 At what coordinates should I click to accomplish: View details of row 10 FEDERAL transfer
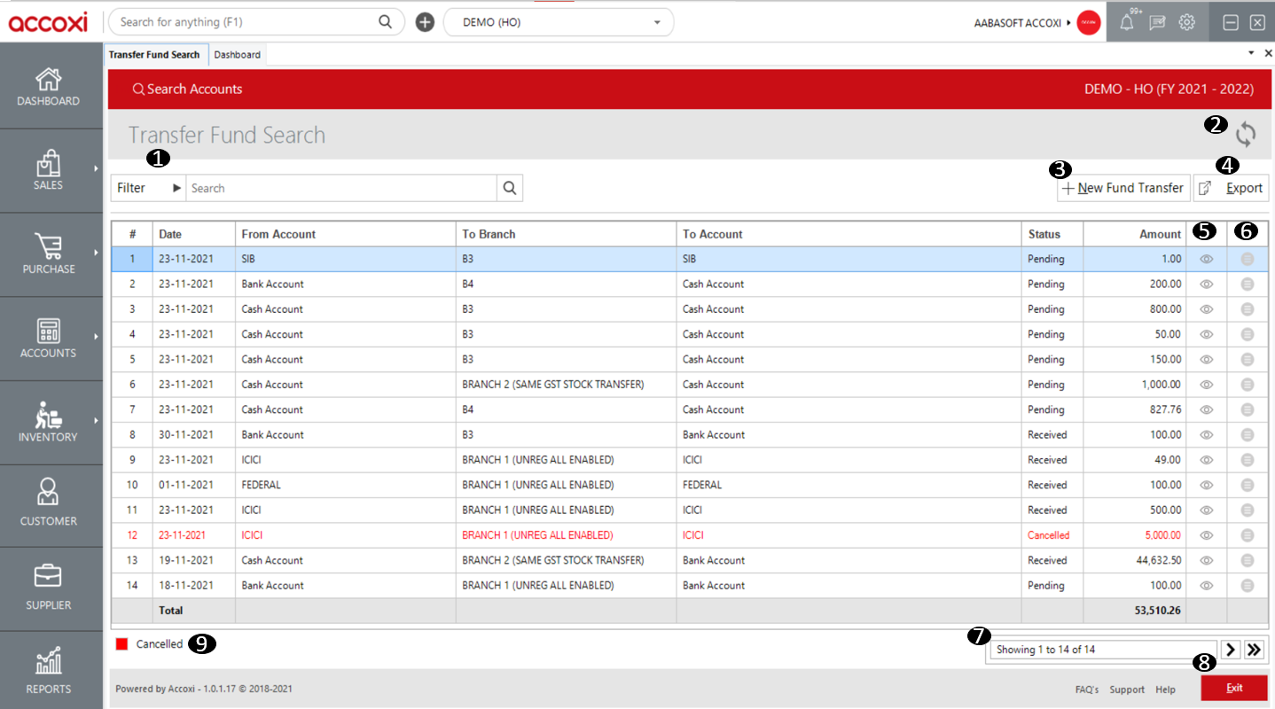pos(1206,486)
